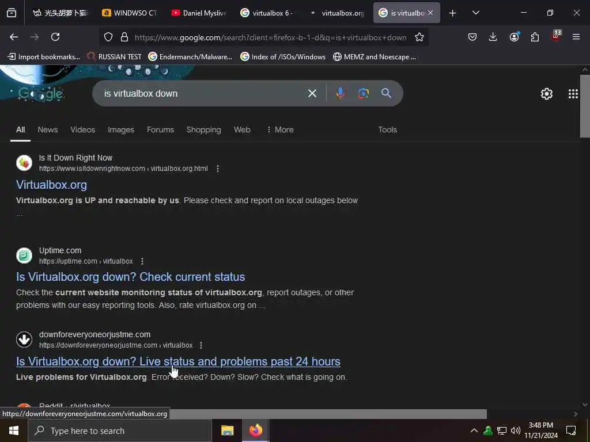Open Windows notification center

pyautogui.click(x=571, y=430)
